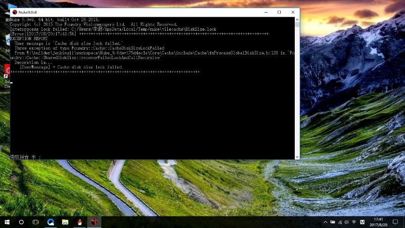Click the console scrollbar down arrow
This screenshot has width=405, height=228.
point(297,157)
